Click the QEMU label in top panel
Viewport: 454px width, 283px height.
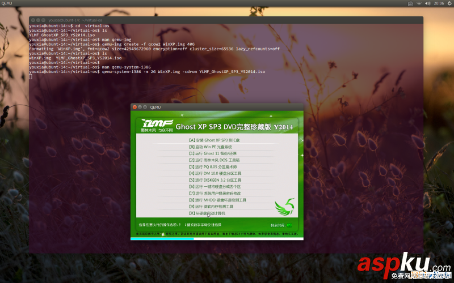coord(7,3)
